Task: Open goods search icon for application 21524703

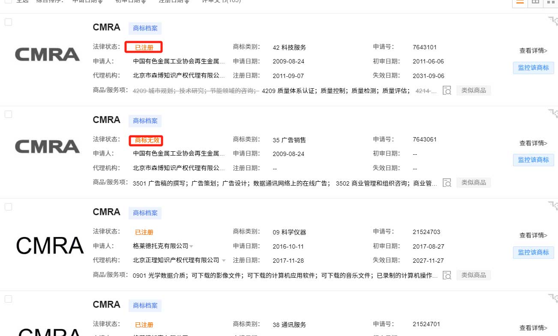Action: pyautogui.click(x=447, y=275)
